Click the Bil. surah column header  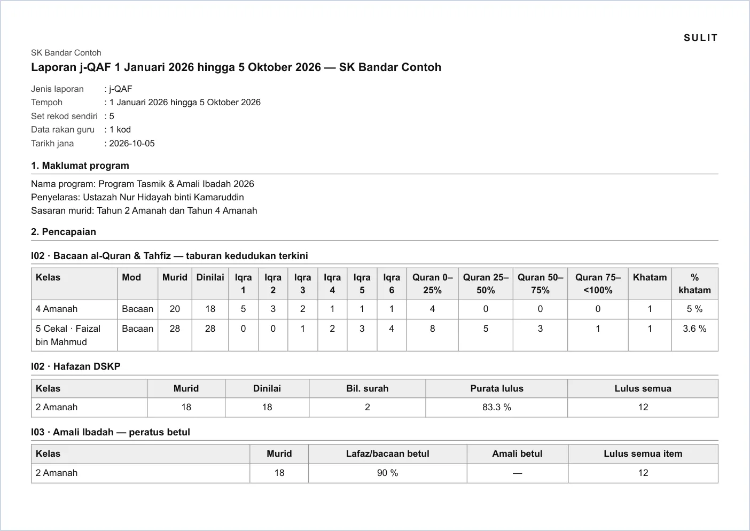(368, 388)
